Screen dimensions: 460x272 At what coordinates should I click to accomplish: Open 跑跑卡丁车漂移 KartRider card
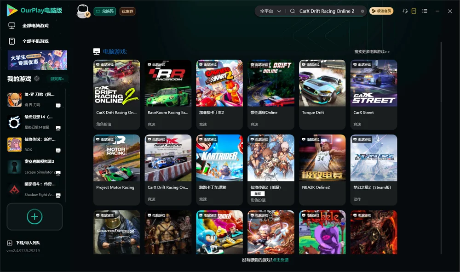point(219,170)
